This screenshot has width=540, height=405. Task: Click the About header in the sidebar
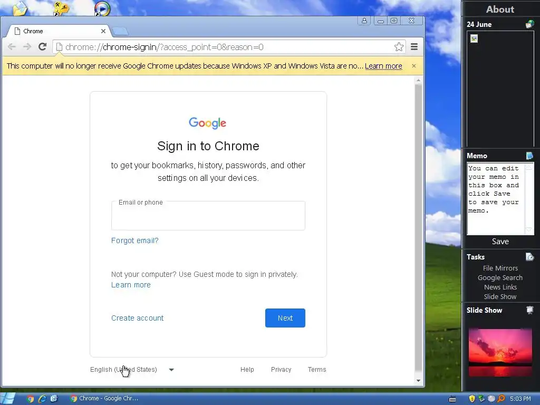point(500,9)
